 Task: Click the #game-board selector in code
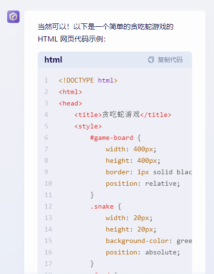[112, 137]
